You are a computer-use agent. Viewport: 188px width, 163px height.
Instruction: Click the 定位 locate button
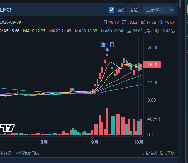[x=133, y=10]
